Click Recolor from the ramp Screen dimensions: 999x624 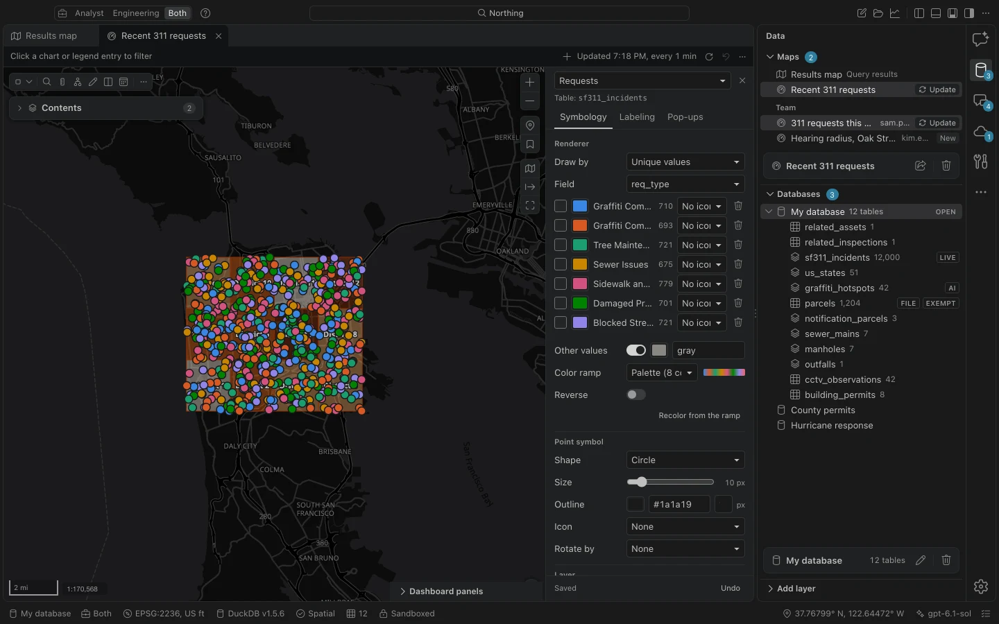point(699,415)
